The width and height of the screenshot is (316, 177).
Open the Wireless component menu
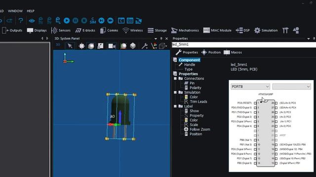click(x=133, y=30)
